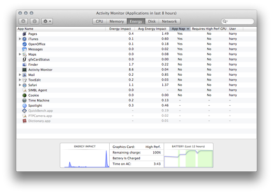Click the Messages app icon
The width and height of the screenshot is (273, 194).
pos(25,49)
